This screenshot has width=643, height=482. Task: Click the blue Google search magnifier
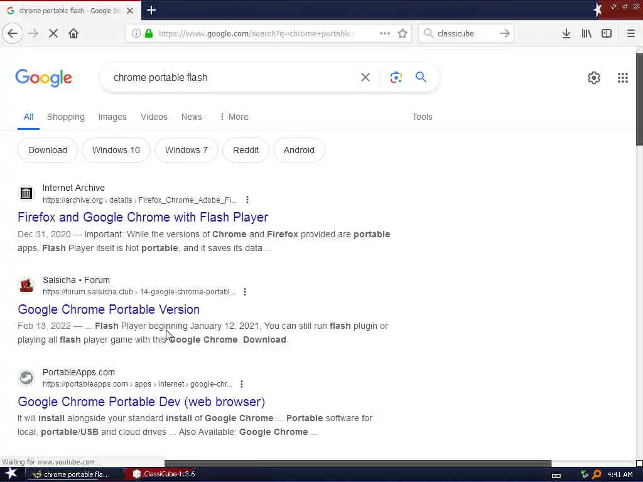click(x=421, y=77)
